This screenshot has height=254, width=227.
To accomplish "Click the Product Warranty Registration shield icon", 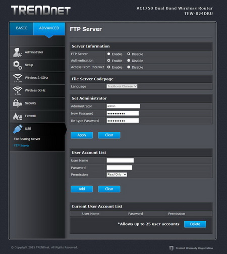I will 171,248.
